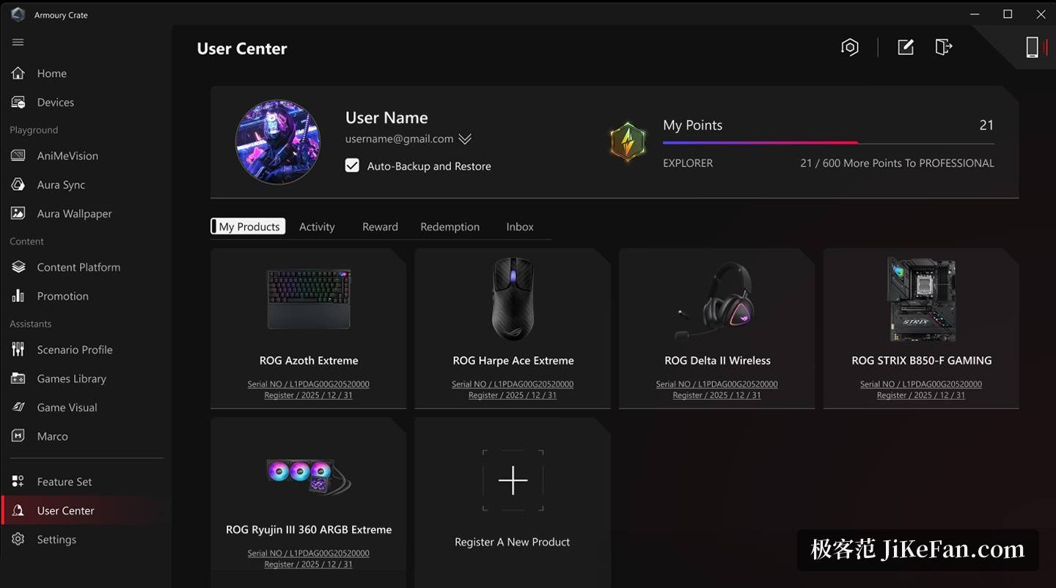The image size is (1056, 588).
Task: Click the ROG STRIX B850-F GAMING product name
Action: click(x=922, y=361)
